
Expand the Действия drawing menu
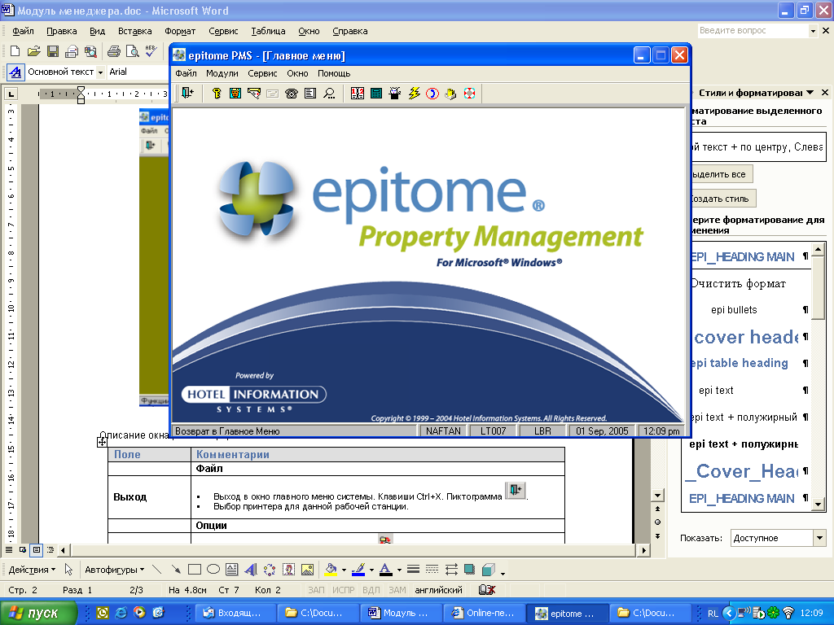[x=32, y=570]
